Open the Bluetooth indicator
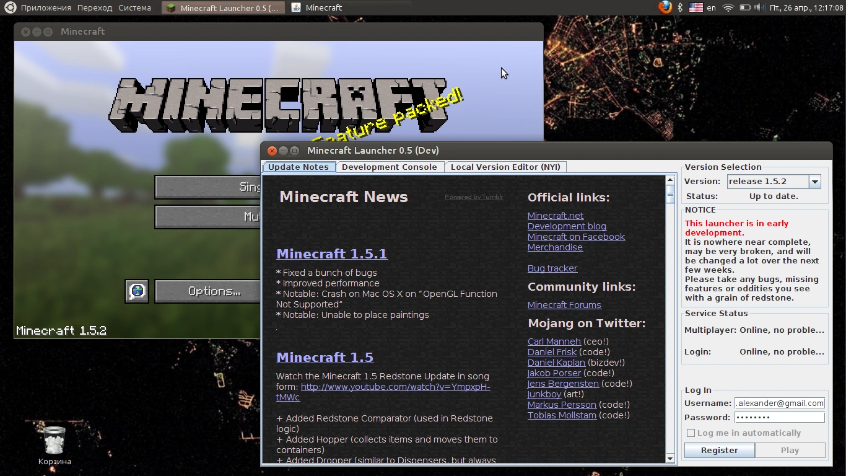The width and height of the screenshot is (846, 476). (679, 7)
